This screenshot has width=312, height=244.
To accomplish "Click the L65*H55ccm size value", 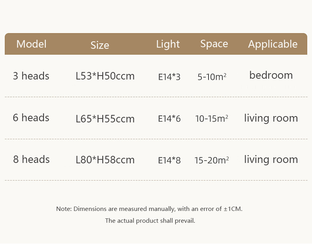I will point(105,119).
